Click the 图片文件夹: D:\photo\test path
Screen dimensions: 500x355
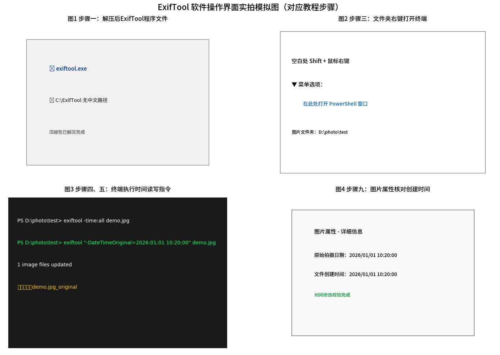click(320, 132)
